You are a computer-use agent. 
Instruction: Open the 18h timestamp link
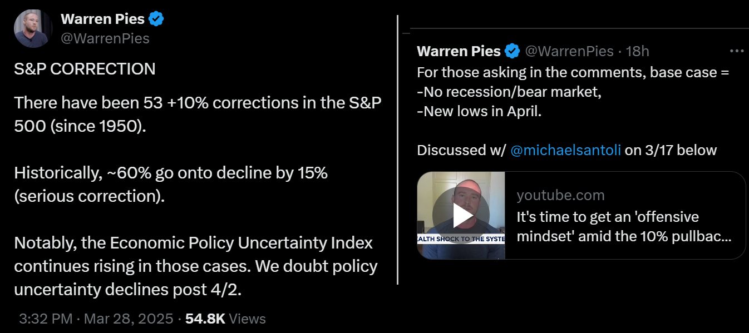point(638,52)
